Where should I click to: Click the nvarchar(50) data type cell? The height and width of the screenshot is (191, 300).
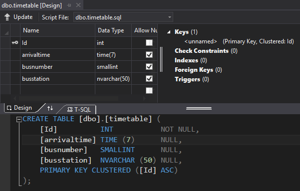point(113,79)
